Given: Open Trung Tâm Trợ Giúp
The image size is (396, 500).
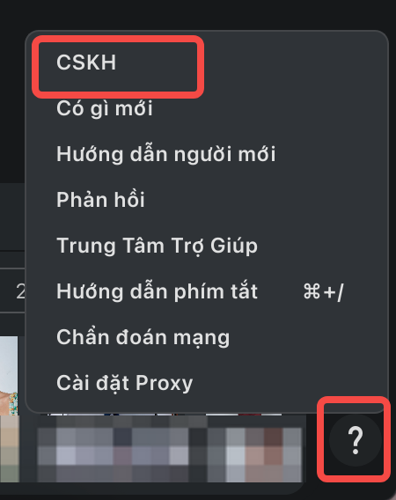Looking at the screenshot, I should [157, 246].
